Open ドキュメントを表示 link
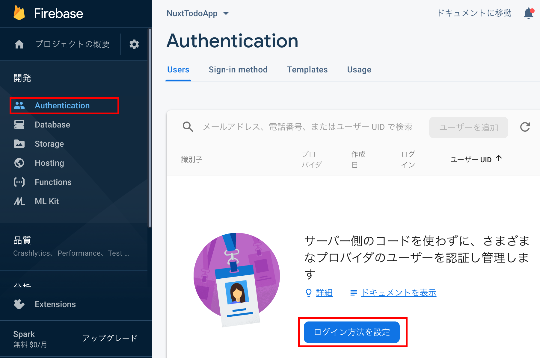The image size is (540, 358). click(399, 293)
